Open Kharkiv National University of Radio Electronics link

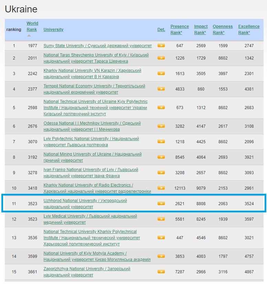pyautogui.click(x=97, y=188)
